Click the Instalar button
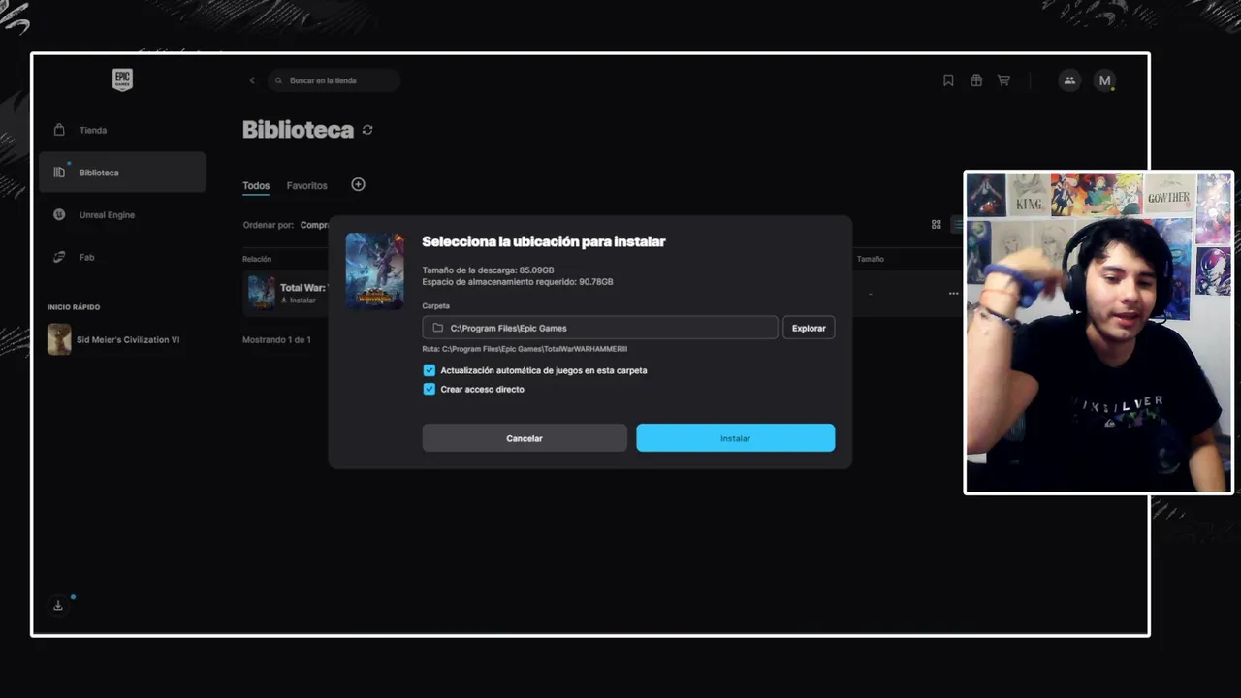 735,438
